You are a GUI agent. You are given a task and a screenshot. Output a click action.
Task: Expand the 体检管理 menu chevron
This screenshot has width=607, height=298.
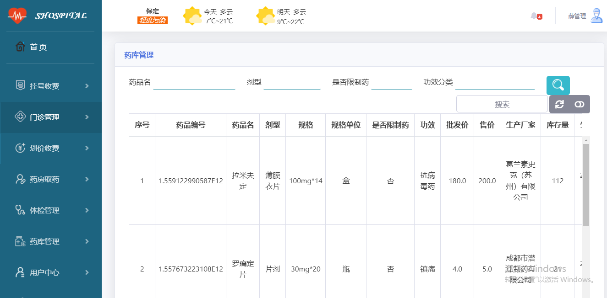[x=87, y=210]
